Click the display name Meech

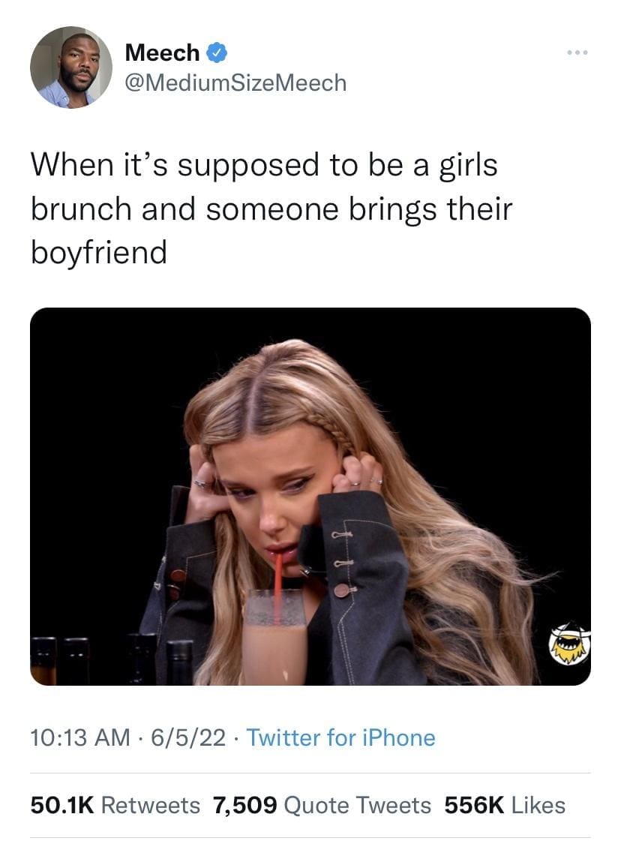click(x=162, y=53)
